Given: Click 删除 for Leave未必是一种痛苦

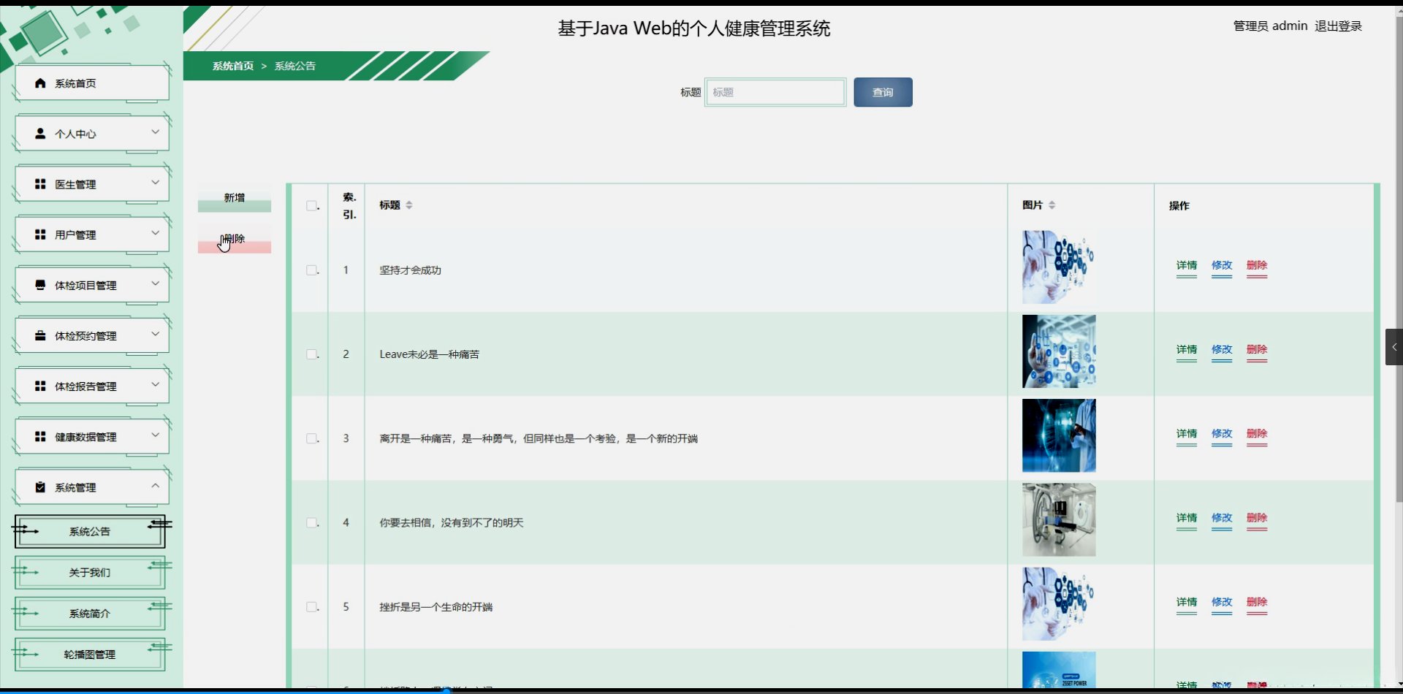Looking at the screenshot, I should pos(1257,350).
